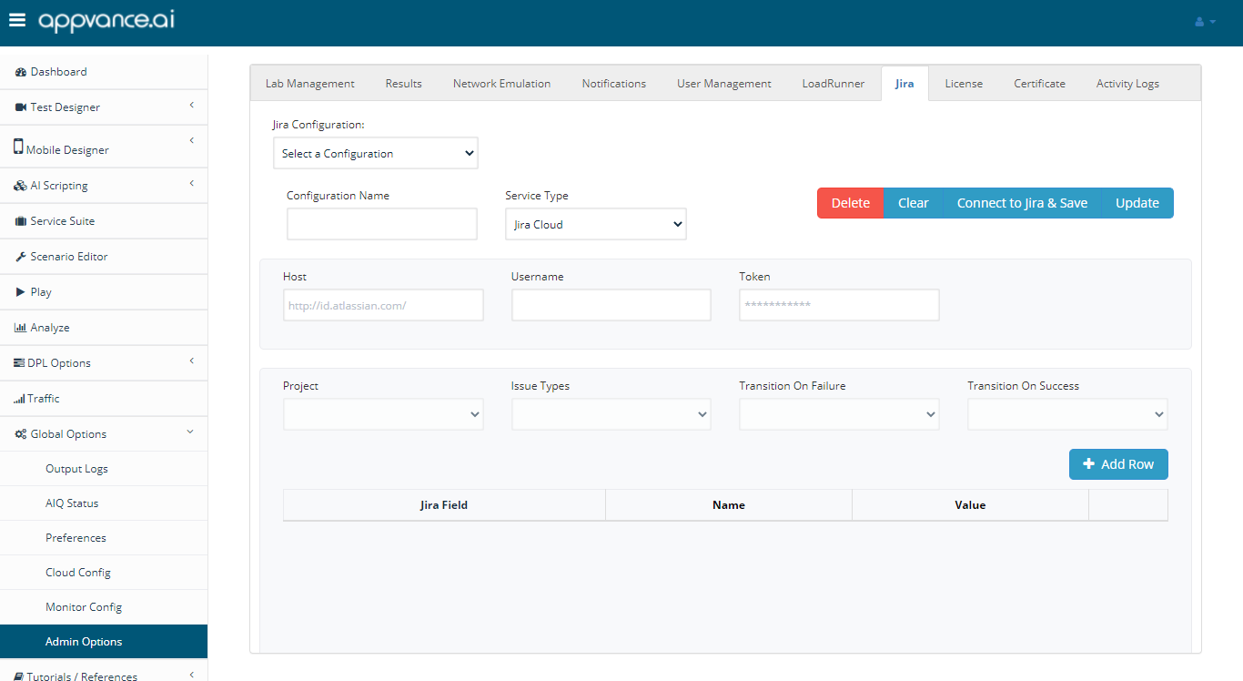Open Cloud Config in sidebar
This screenshot has width=1243, height=681.
[x=104, y=573]
